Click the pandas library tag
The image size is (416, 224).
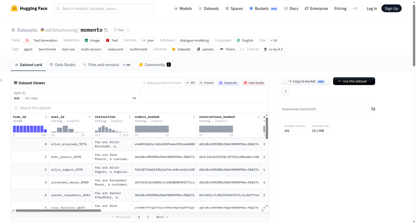205,49
